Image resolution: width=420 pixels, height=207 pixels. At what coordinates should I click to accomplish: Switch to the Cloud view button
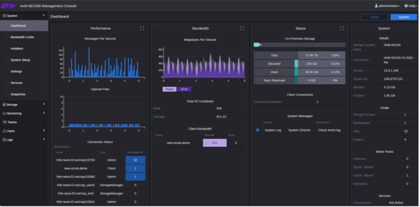pos(374,17)
